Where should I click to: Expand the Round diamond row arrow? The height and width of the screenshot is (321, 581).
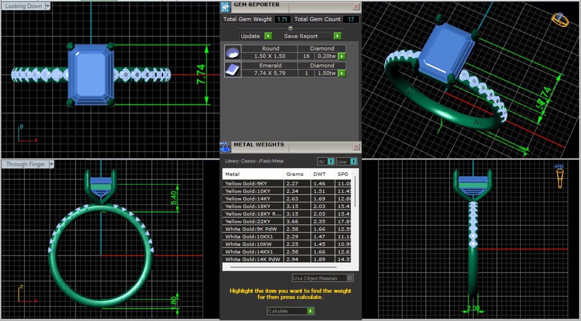[x=342, y=56]
